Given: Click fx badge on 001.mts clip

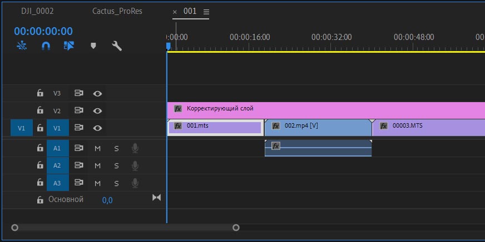Looking at the screenshot, I should point(178,126).
